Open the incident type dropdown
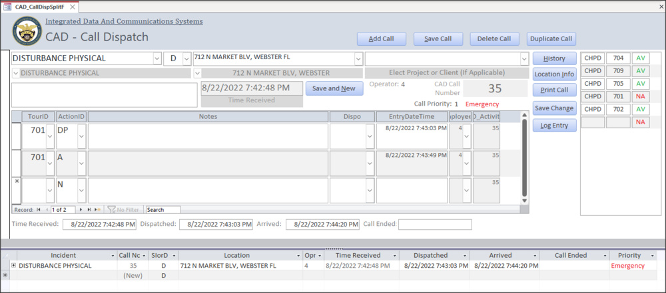The height and width of the screenshot is (293, 666). pos(157,58)
